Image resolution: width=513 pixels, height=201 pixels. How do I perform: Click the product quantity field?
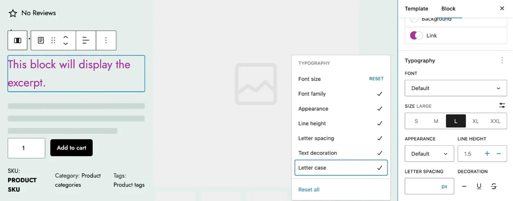point(27,148)
